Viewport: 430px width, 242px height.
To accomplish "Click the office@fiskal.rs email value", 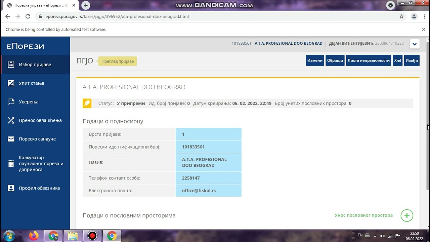I will pyautogui.click(x=199, y=191).
